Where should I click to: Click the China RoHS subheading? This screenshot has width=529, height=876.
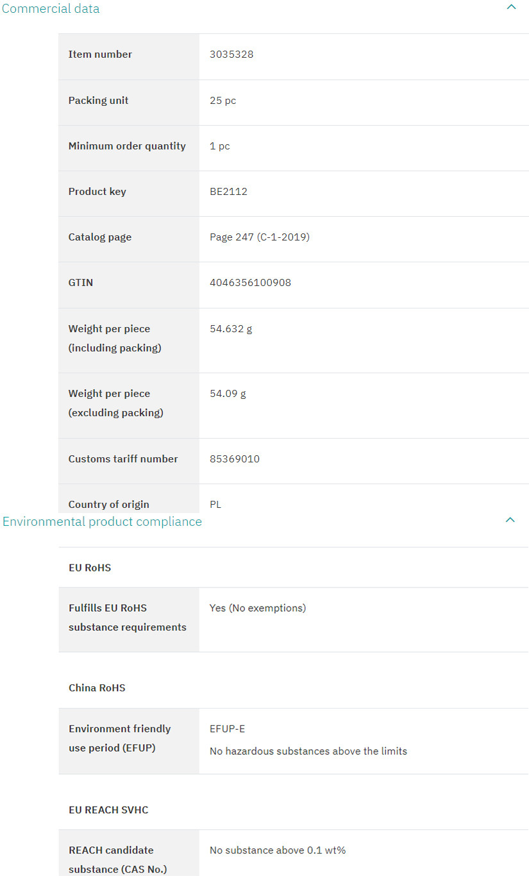pyautogui.click(x=97, y=688)
